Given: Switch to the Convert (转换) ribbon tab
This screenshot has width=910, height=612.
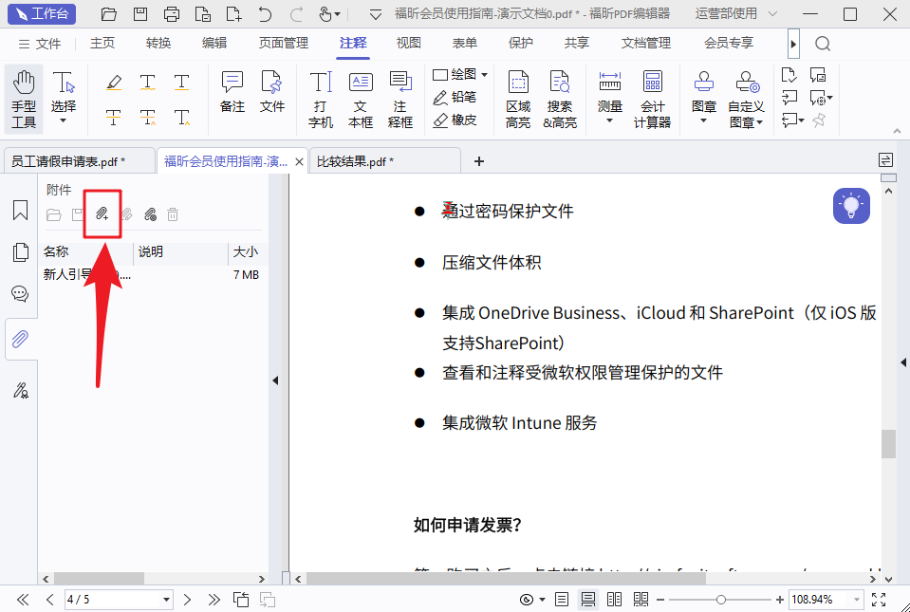Looking at the screenshot, I should tap(158, 43).
